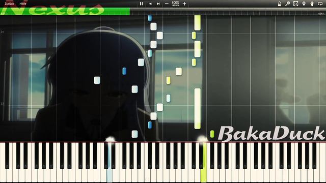Increase playback speed with the plus button
Screen dimensions: 326x183
(184, 4)
